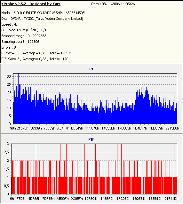183x204 pixels.
Task: Click the Disc TYG02 info line
Action: [x=42, y=19]
